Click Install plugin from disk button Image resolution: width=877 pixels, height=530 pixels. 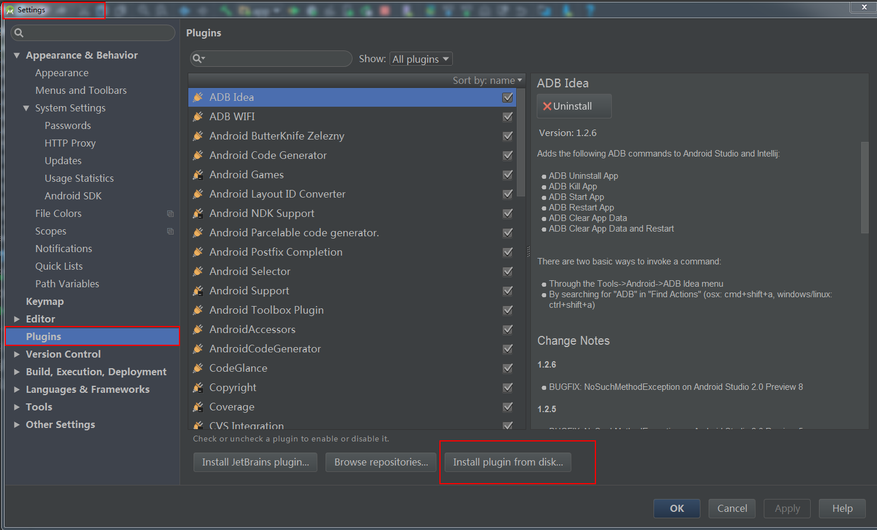pos(508,462)
